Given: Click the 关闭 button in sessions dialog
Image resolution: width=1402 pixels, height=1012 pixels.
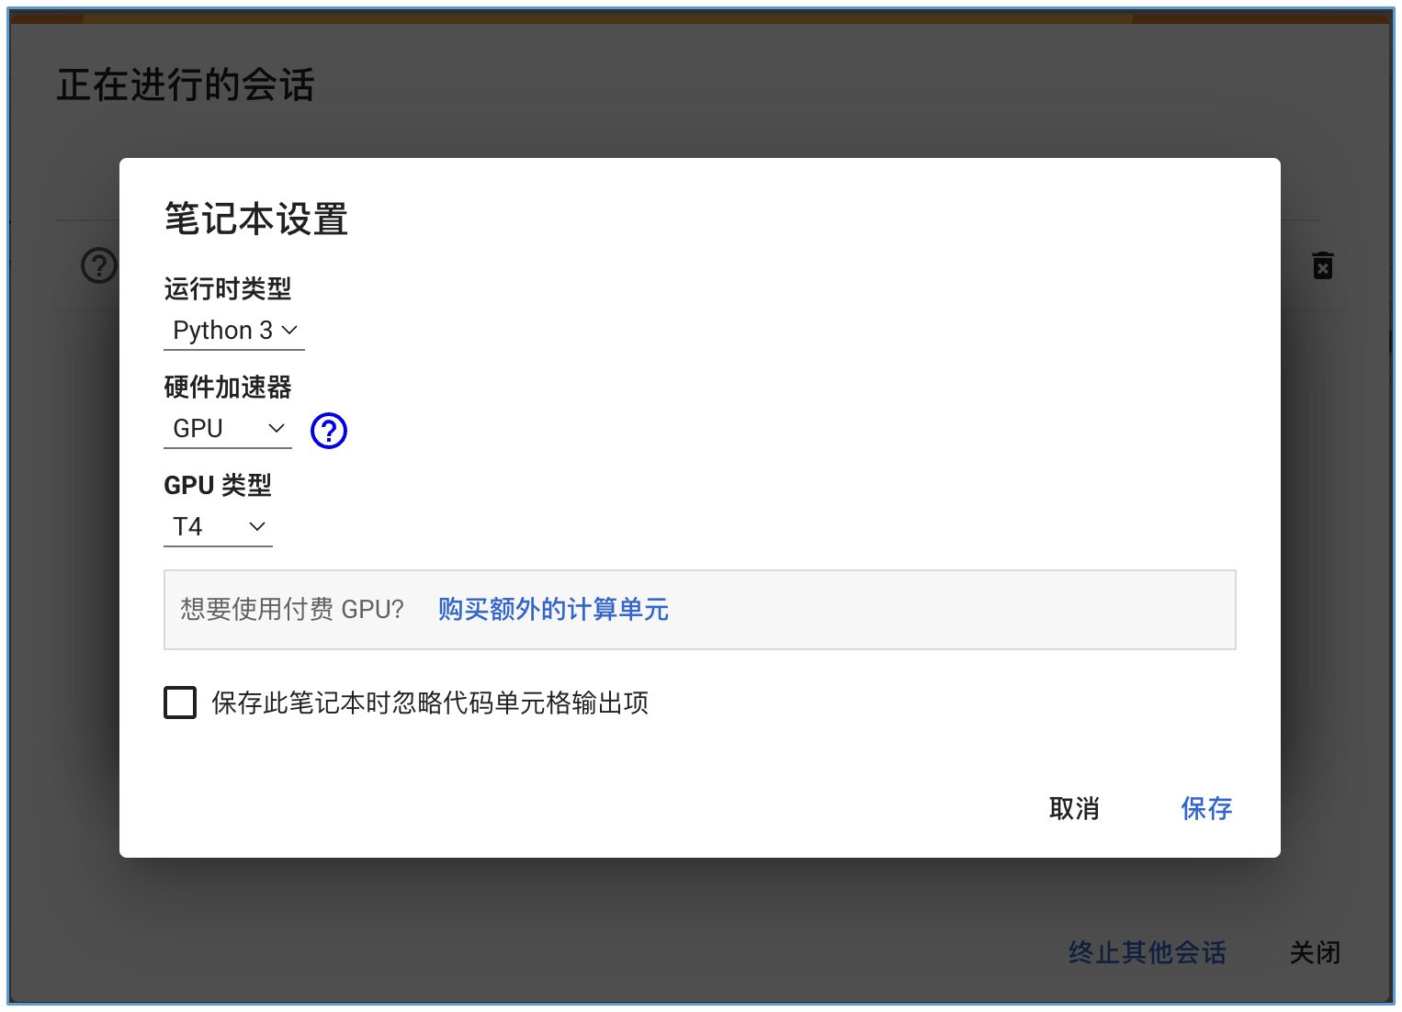Looking at the screenshot, I should pyautogui.click(x=1315, y=952).
